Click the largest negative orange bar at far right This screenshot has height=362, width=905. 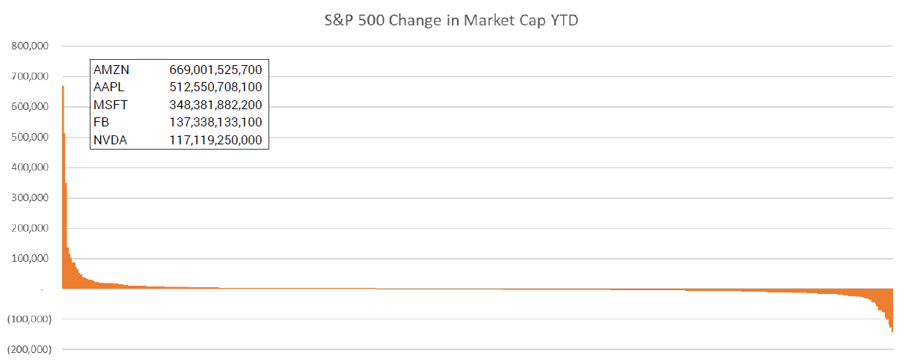[x=893, y=314]
